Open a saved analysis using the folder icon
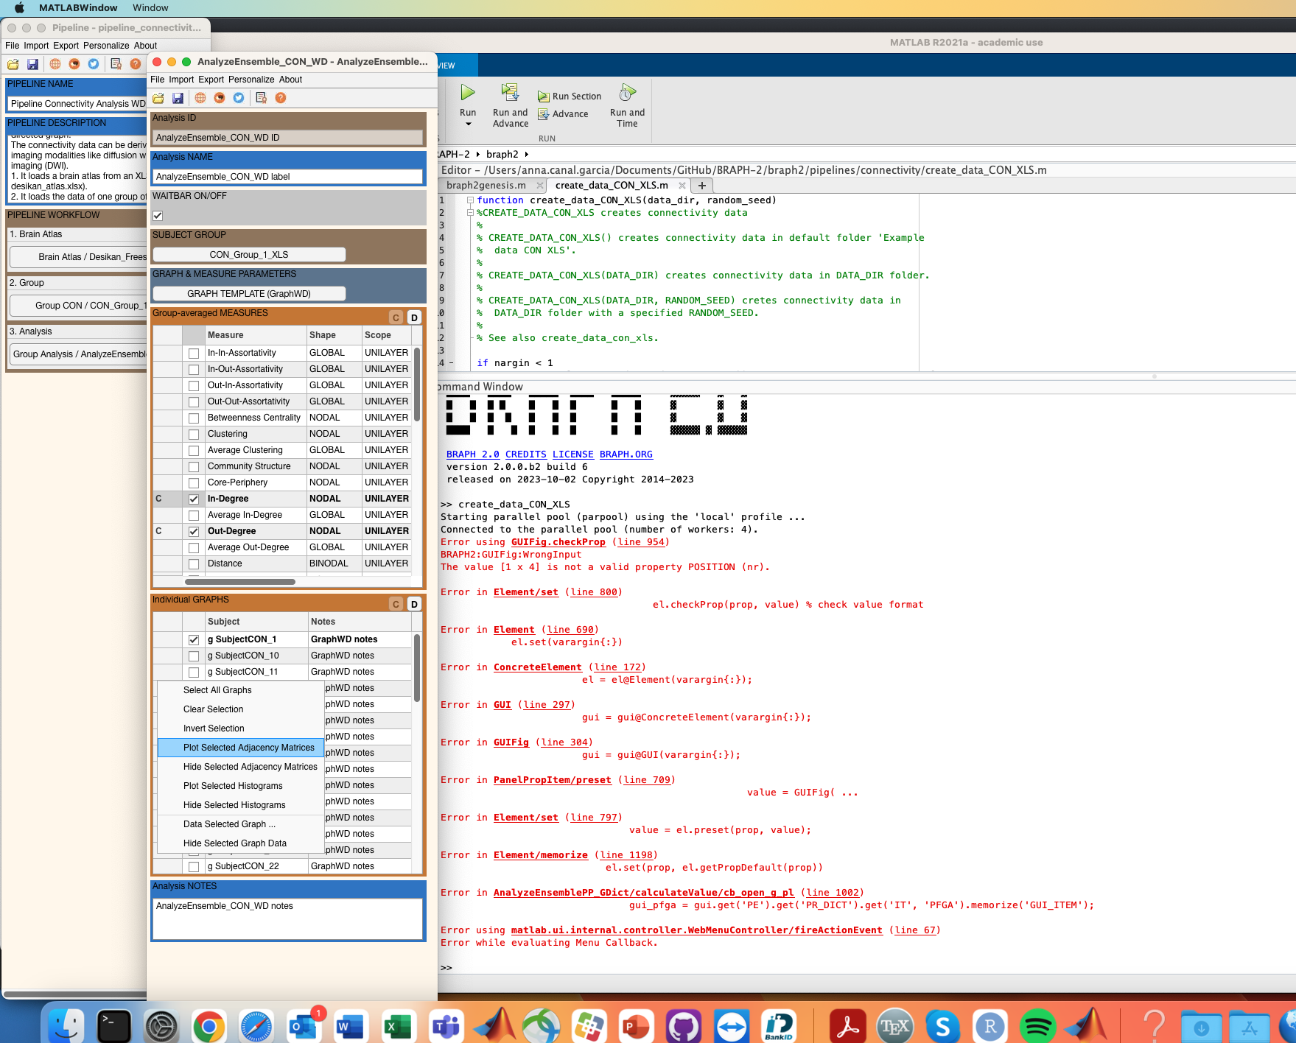 [x=158, y=98]
